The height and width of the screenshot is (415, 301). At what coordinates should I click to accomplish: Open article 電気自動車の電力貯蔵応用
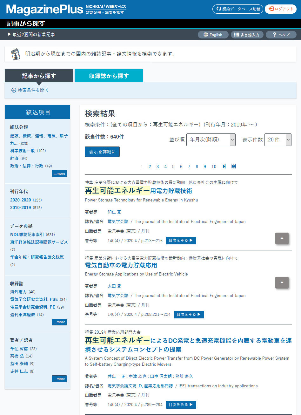tap(121, 265)
